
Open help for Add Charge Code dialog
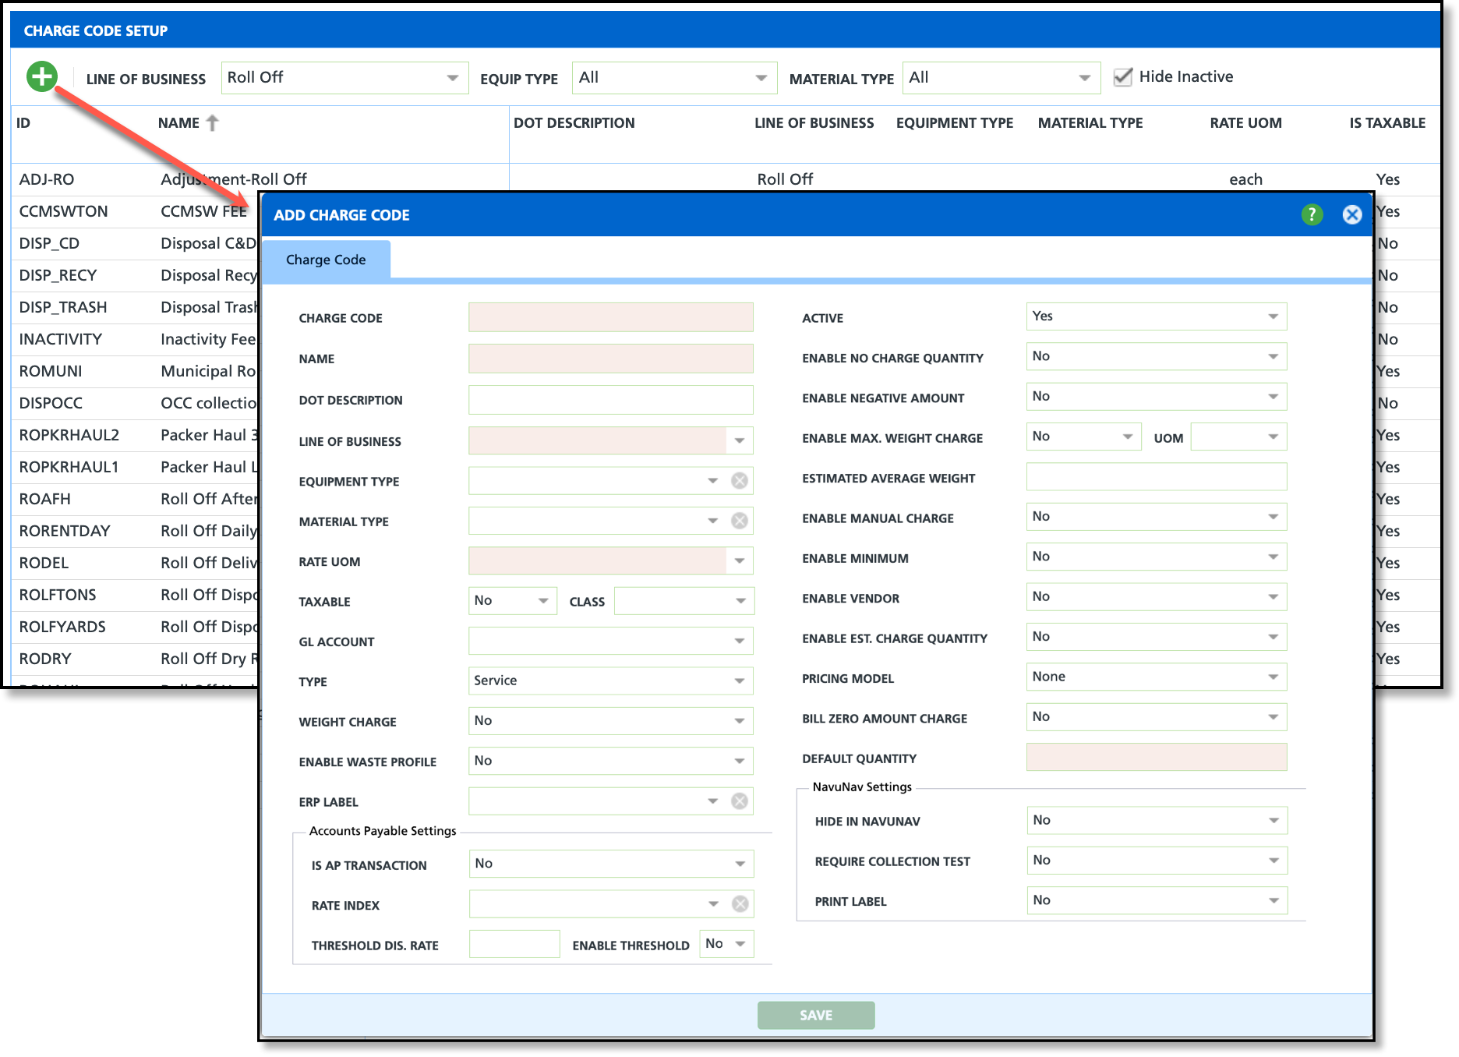1312,214
